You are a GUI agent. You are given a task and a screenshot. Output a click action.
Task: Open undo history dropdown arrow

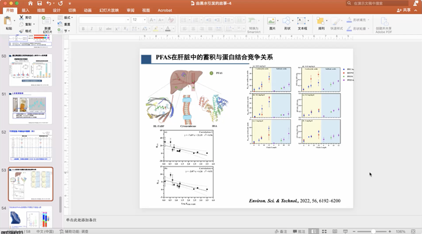click(54, 4)
